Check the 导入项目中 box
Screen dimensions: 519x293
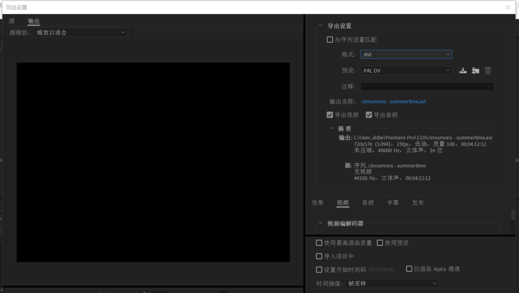(319, 256)
